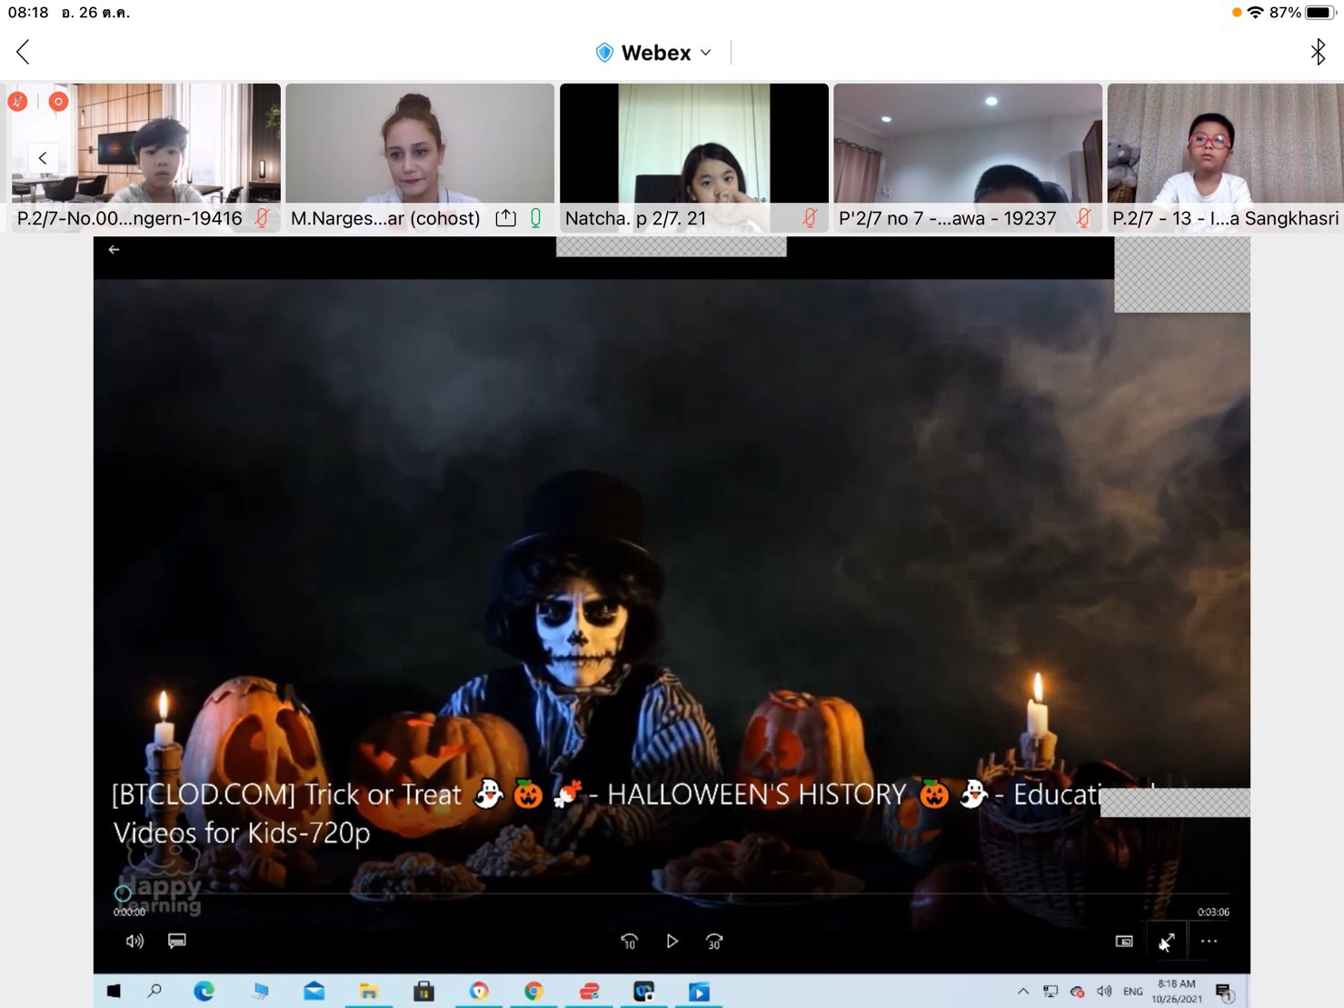The image size is (1344, 1008).
Task: Open Google Chrome in the taskbar
Action: pos(533,991)
